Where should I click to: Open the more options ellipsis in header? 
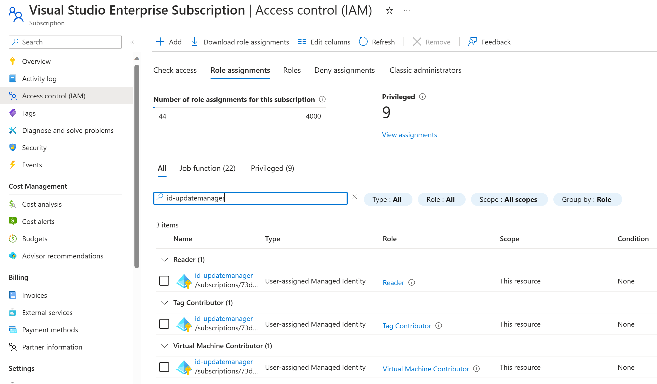(407, 11)
